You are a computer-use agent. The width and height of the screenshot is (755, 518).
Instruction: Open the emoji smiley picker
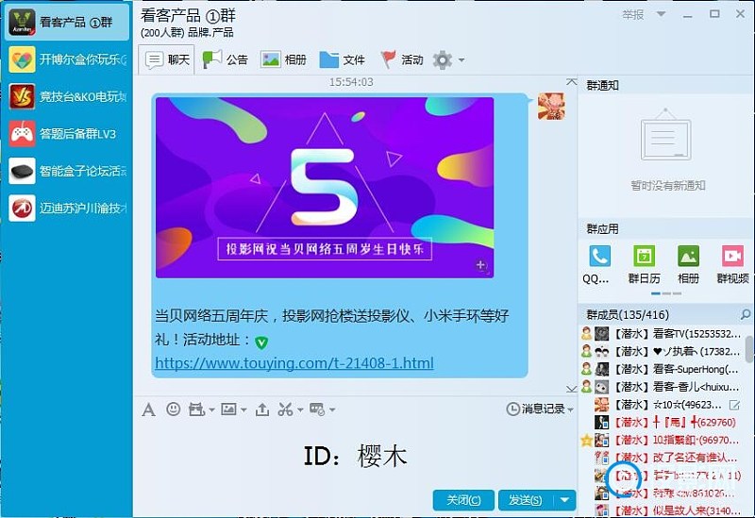(x=173, y=409)
